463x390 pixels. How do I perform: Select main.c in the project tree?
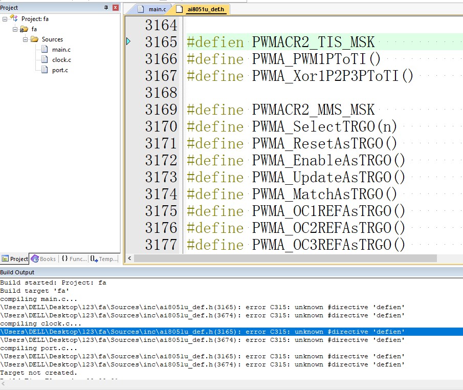(x=61, y=50)
